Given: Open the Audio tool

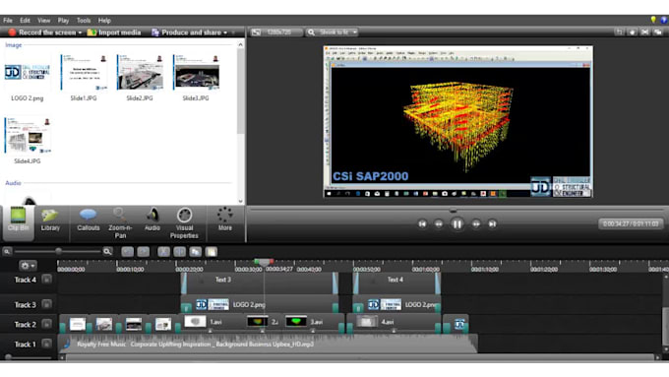Looking at the screenshot, I should pyautogui.click(x=152, y=220).
